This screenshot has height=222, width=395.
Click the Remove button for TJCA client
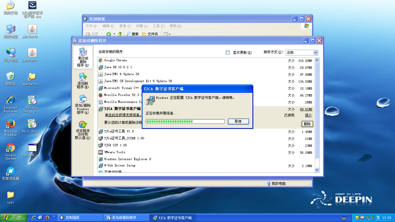click(x=307, y=124)
